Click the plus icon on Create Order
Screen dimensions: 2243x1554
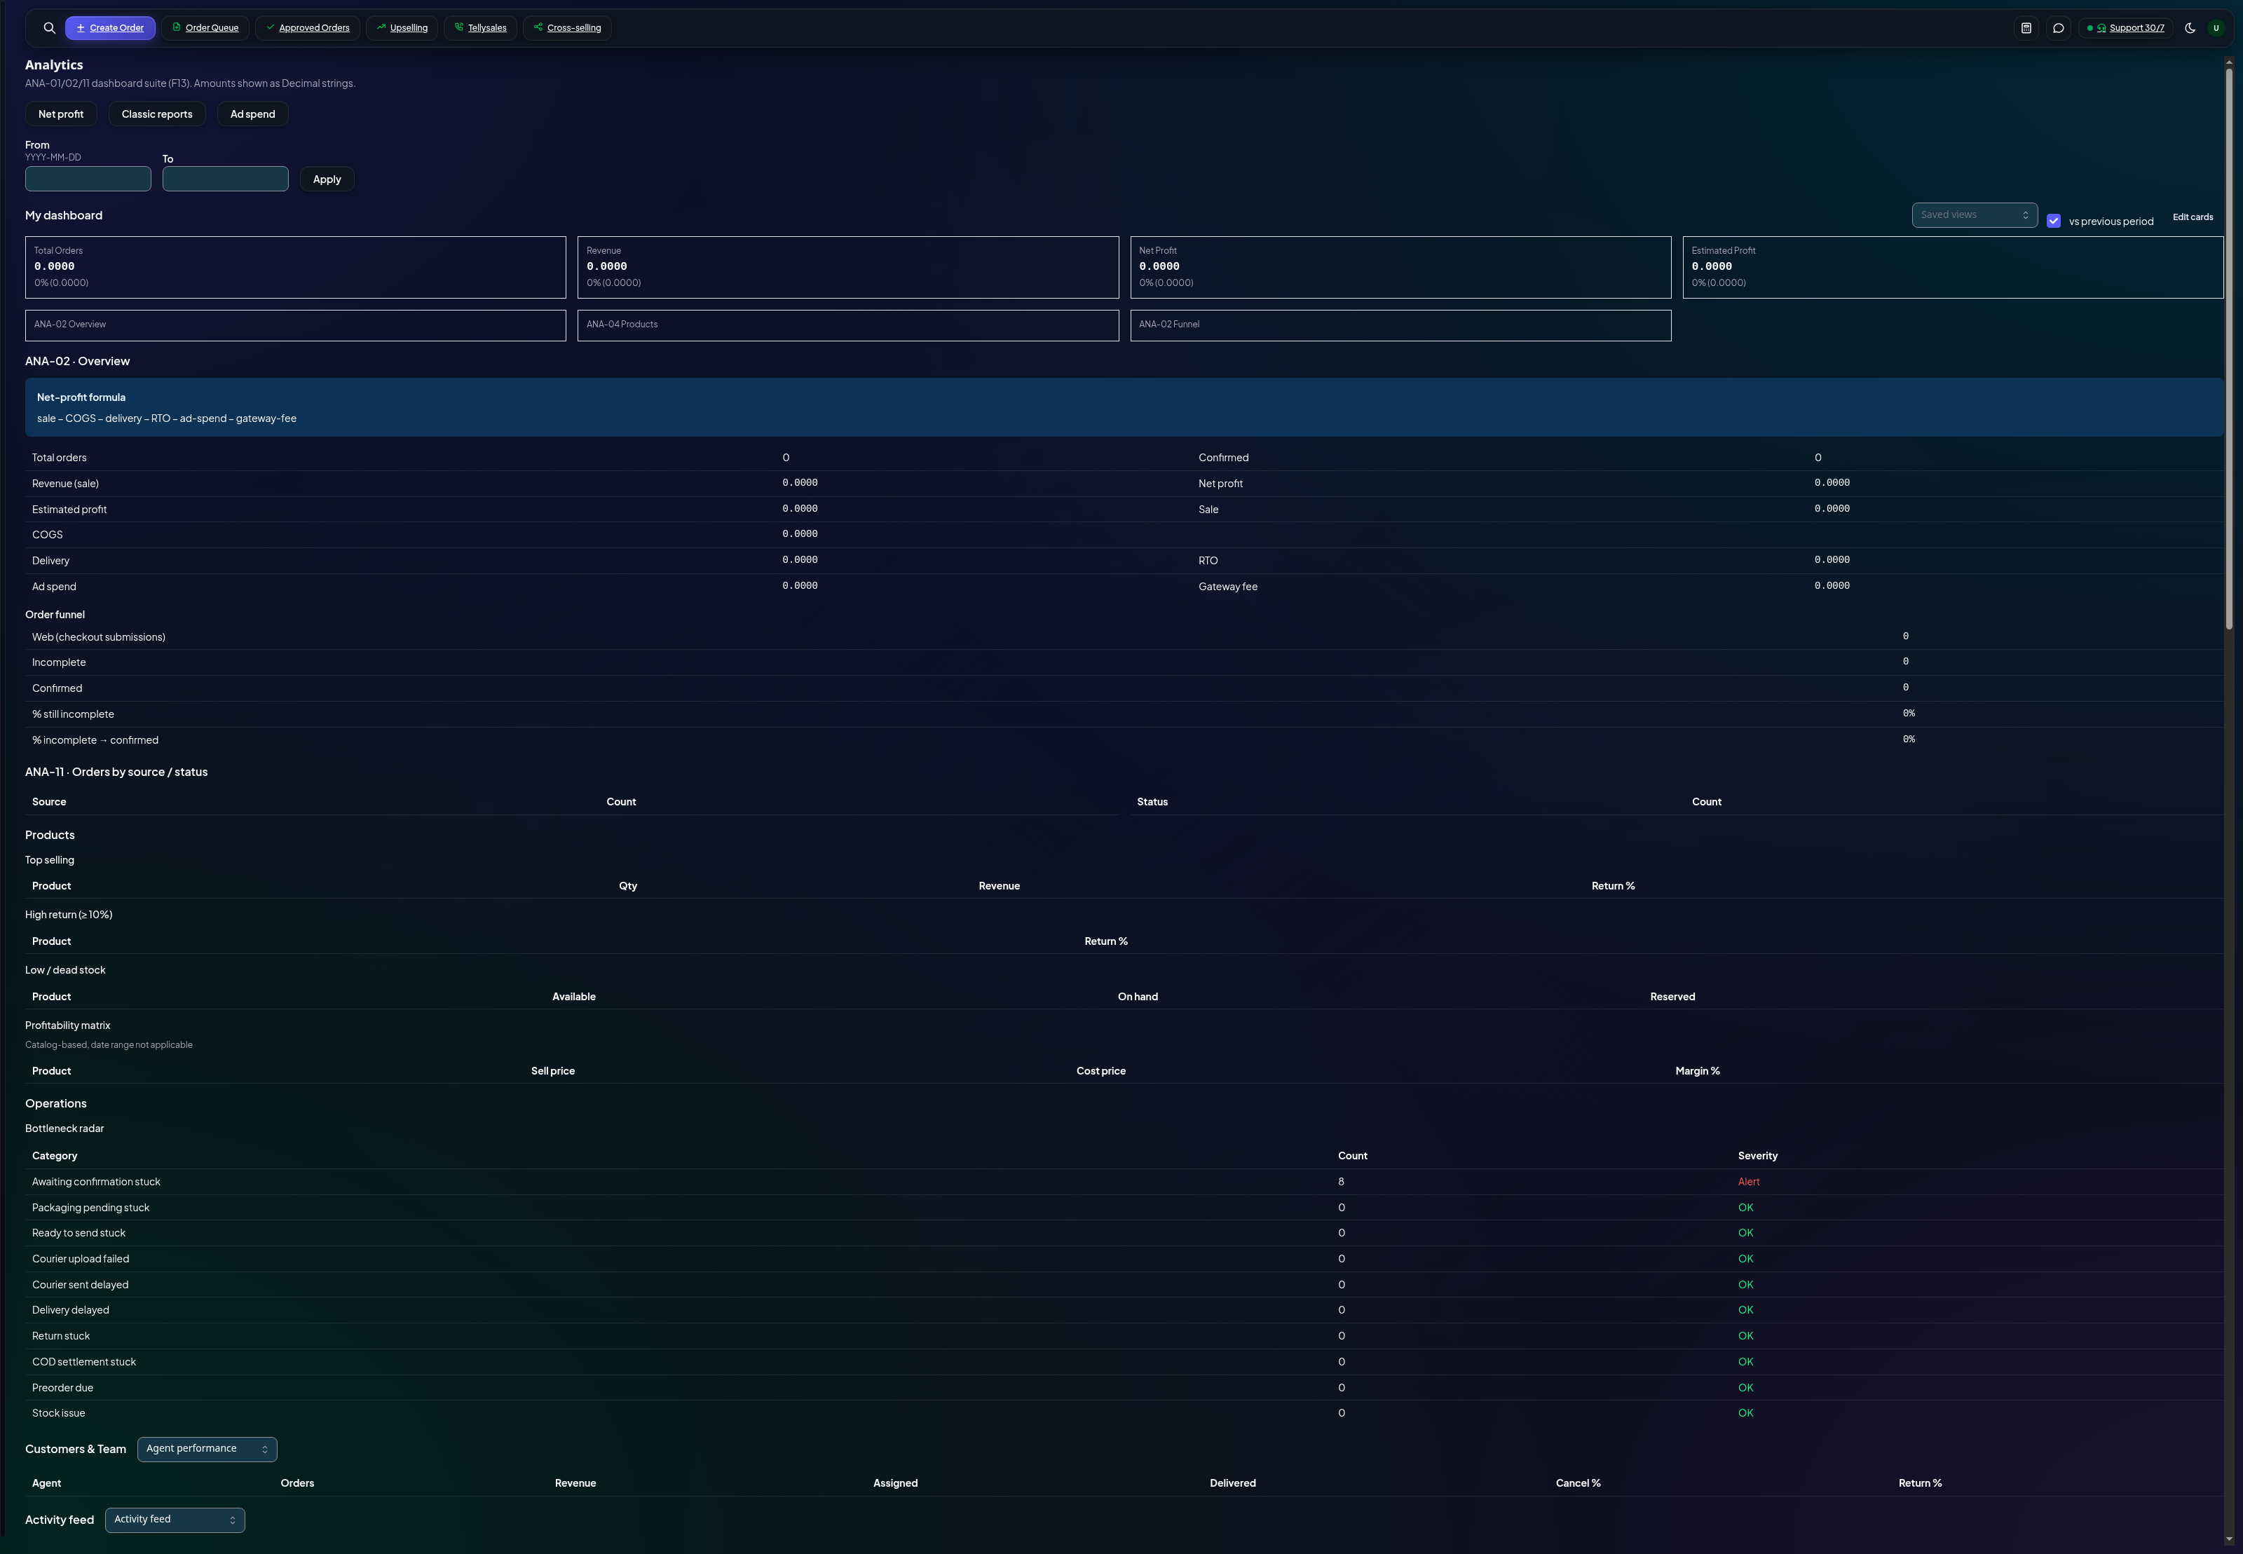click(81, 28)
